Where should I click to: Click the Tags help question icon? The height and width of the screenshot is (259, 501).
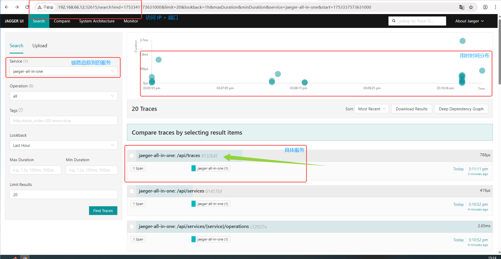[x=21, y=110]
